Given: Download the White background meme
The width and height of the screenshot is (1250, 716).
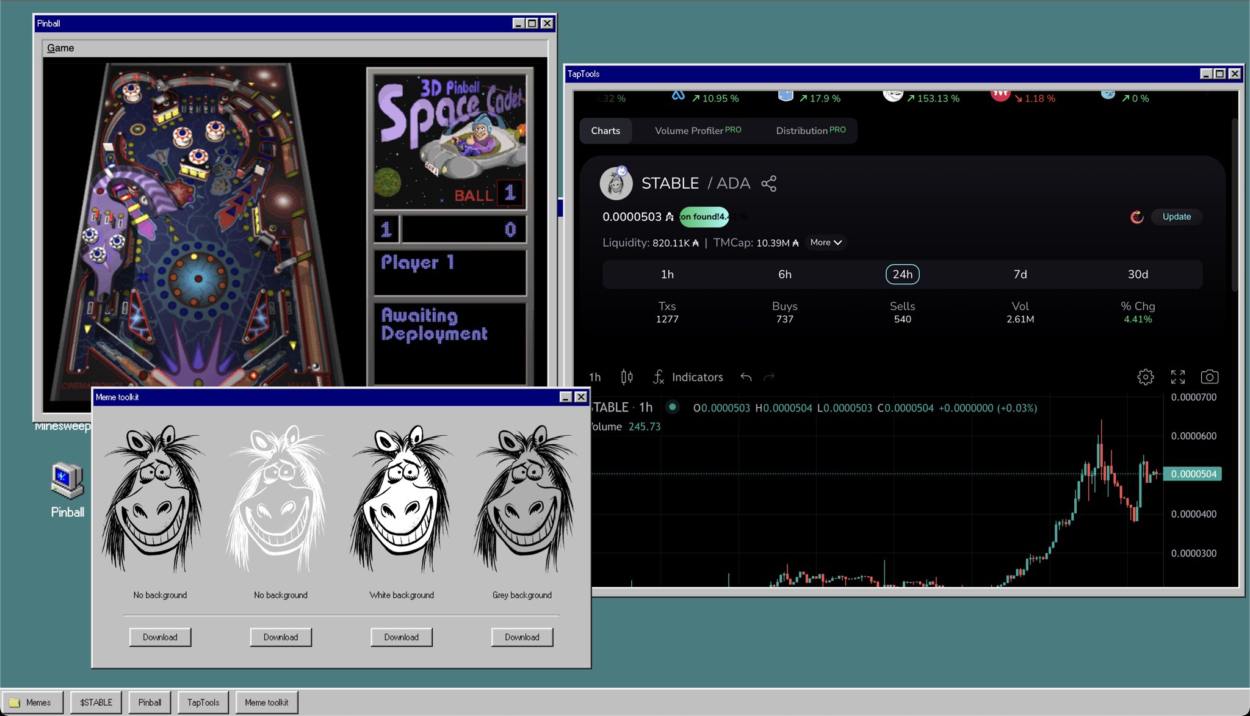Looking at the screenshot, I should click(401, 637).
